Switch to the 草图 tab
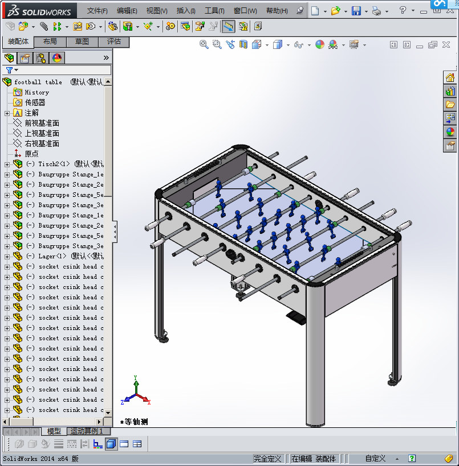The image size is (459, 466). point(82,42)
